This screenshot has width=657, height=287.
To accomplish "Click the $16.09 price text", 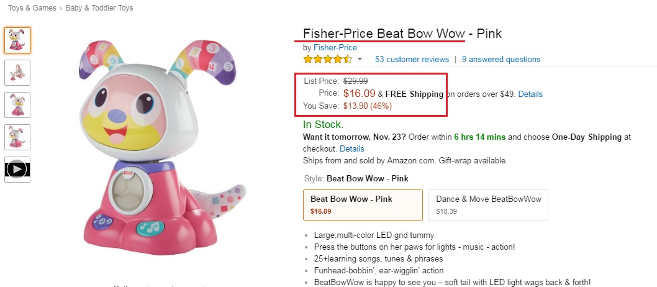I will click(x=360, y=94).
